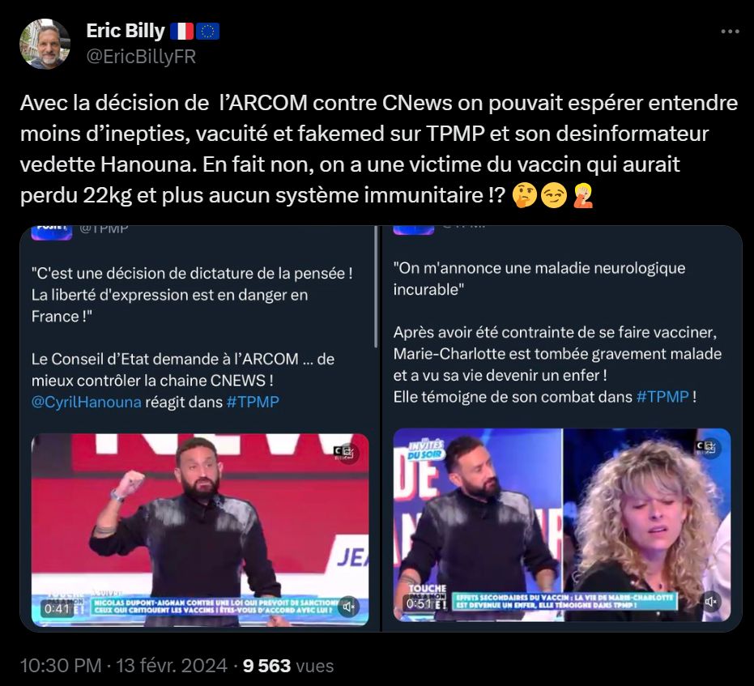Click the 9 563 vues count
The image size is (754, 686).
click(x=288, y=666)
